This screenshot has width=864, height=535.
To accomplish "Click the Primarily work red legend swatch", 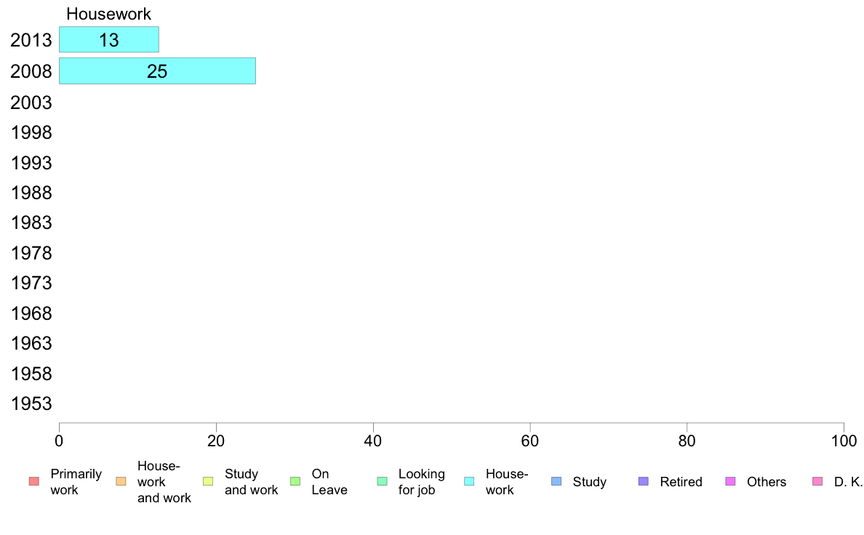I will (33, 481).
